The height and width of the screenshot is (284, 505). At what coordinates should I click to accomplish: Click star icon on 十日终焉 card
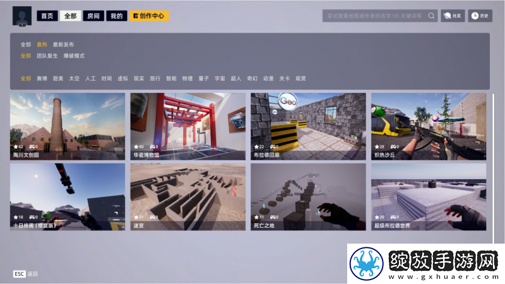click(x=16, y=217)
